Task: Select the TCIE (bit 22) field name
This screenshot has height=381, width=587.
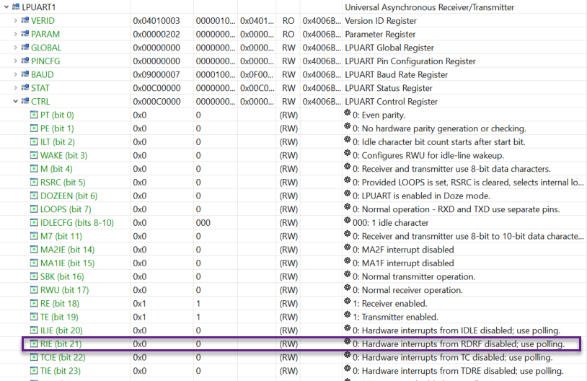Action: coord(63,357)
